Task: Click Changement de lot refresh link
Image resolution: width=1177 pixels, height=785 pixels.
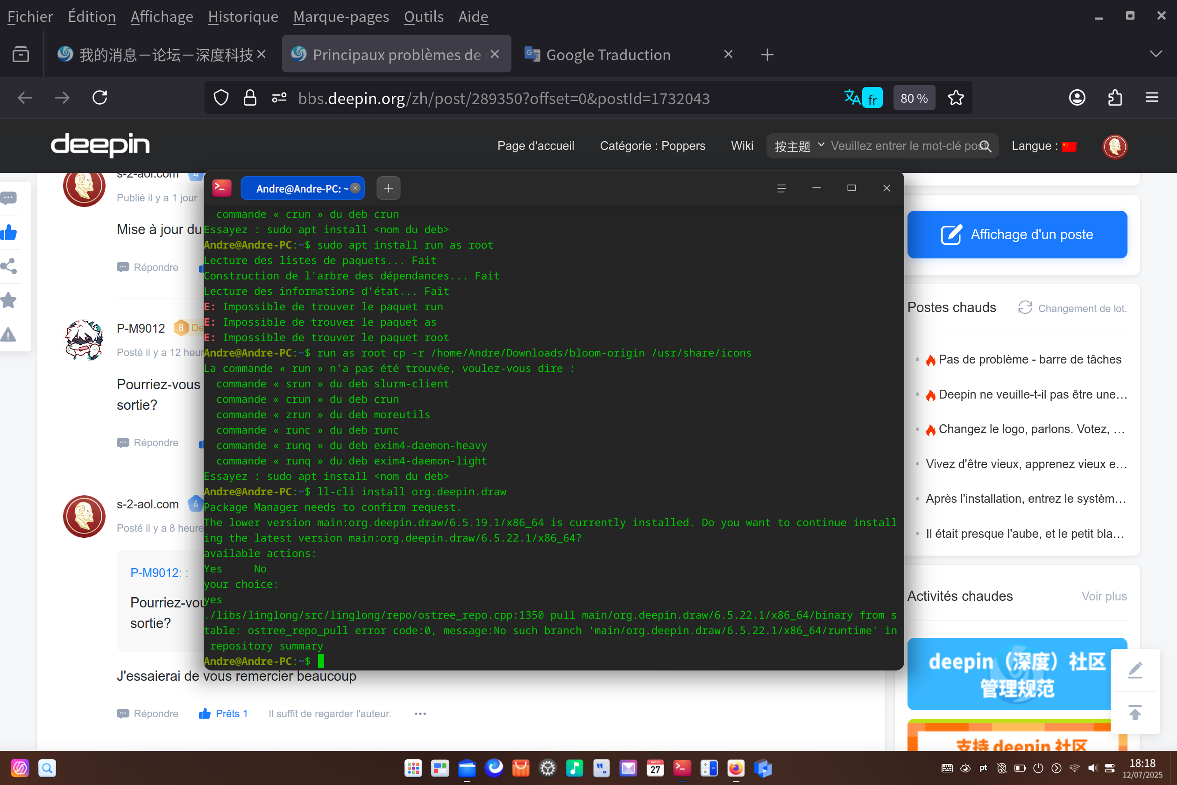Action: click(1072, 308)
